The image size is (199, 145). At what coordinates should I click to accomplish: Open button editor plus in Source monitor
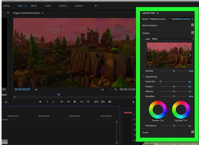[6, 102]
